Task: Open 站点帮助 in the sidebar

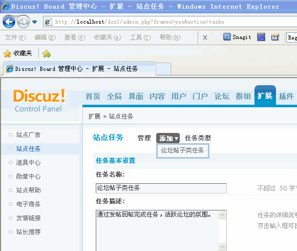Action: click(28, 190)
